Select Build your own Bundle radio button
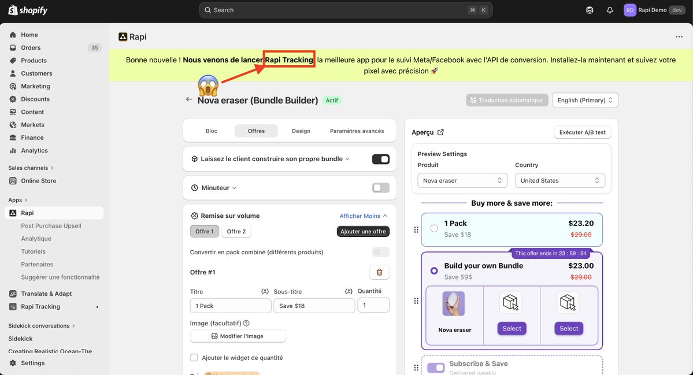This screenshot has width=693, height=375. click(434, 271)
